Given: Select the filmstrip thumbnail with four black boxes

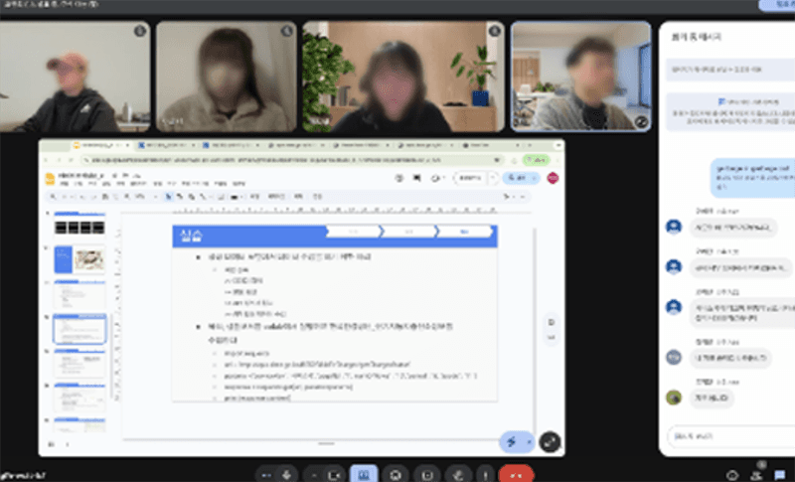Looking at the screenshot, I should (79, 225).
